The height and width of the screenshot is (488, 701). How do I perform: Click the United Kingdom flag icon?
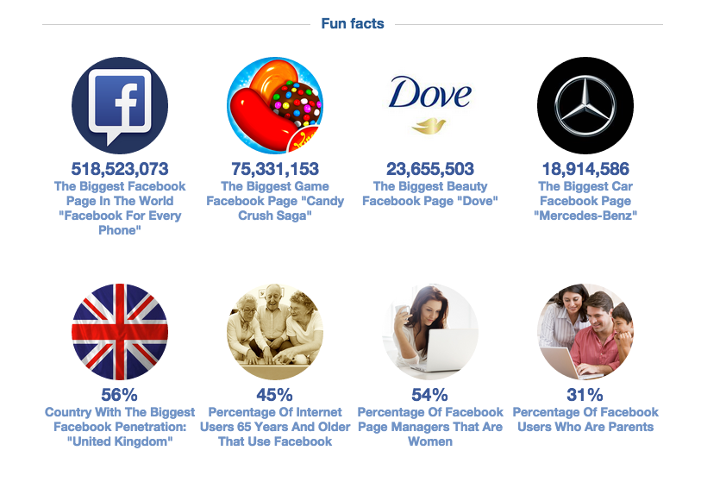point(120,332)
